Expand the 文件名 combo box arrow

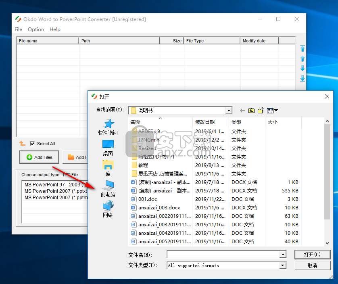(x=283, y=255)
